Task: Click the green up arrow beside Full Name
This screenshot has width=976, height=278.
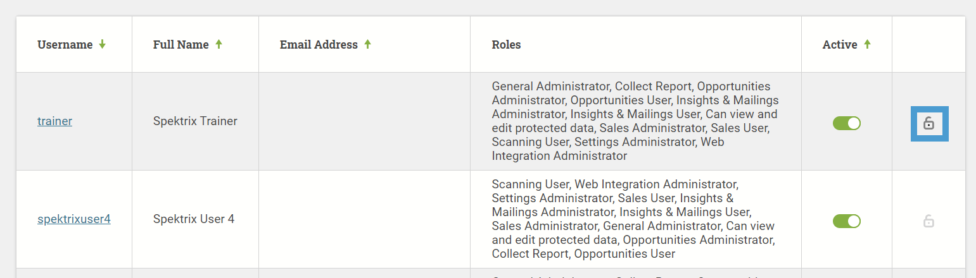Action: [x=219, y=44]
